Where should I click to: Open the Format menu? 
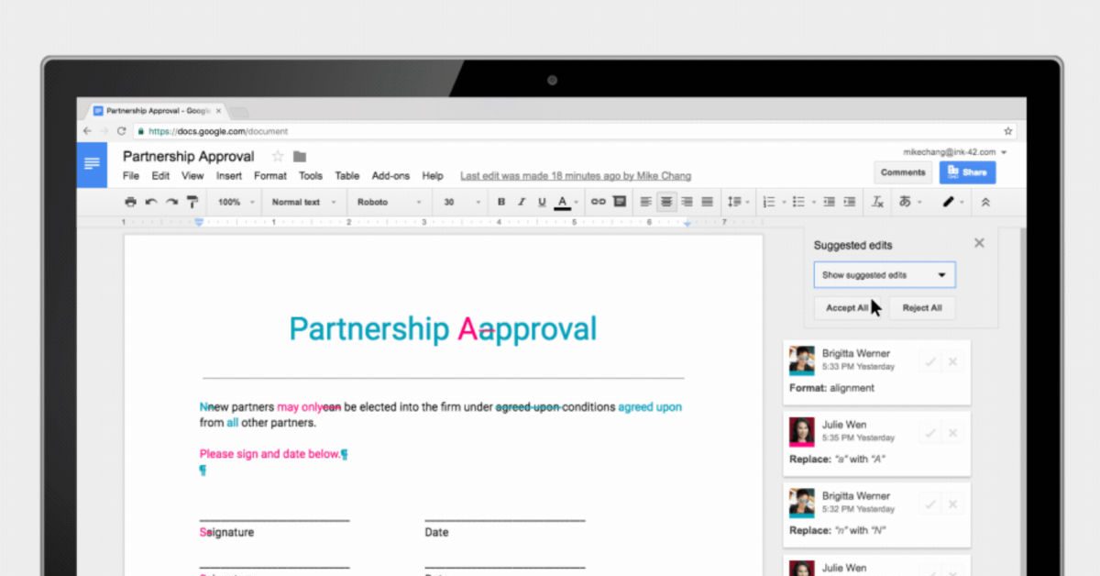click(270, 176)
